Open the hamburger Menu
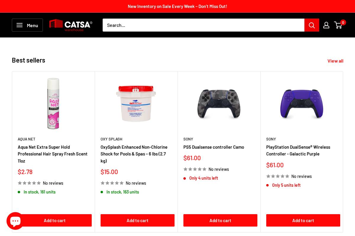This screenshot has height=236, width=355. coord(27,25)
